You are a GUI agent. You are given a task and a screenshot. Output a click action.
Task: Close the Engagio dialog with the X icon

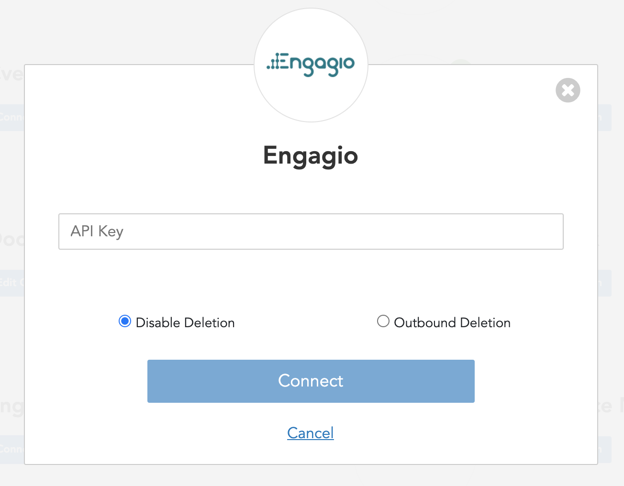tap(568, 90)
